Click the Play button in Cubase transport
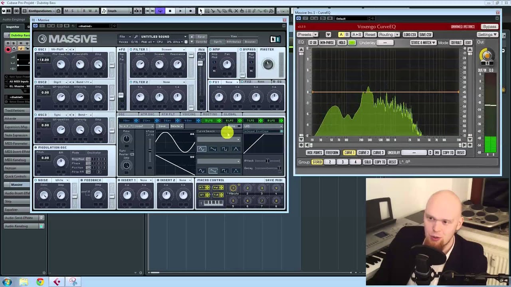This screenshot has height=287, width=511. 180,11
